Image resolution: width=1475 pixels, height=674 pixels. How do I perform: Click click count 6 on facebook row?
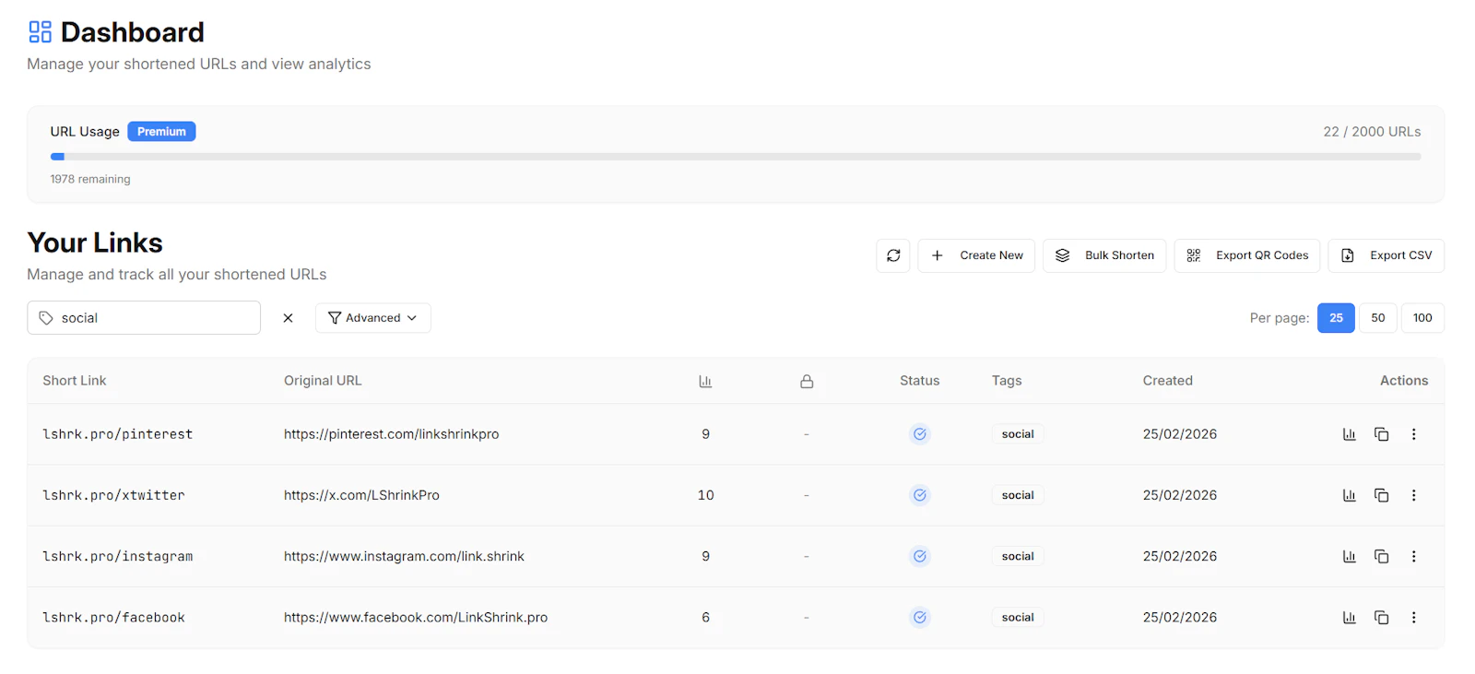[x=705, y=618]
